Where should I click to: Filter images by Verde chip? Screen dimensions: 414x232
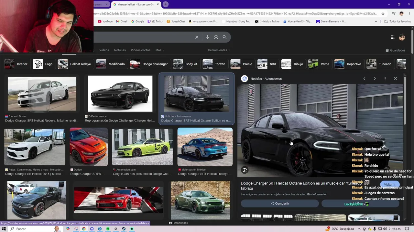coord(320,64)
